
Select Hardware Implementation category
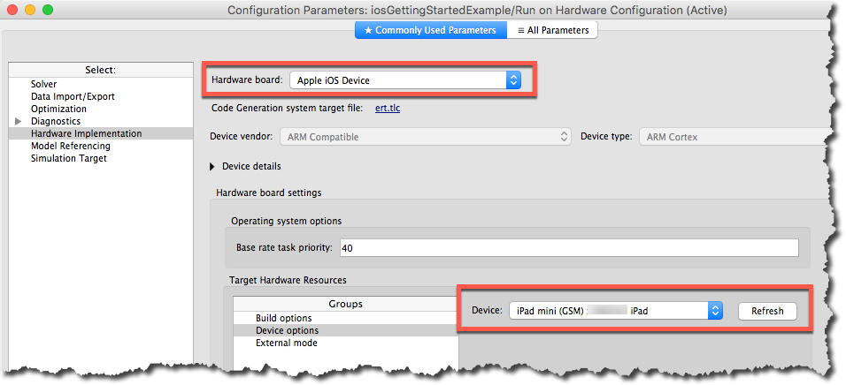tap(86, 133)
